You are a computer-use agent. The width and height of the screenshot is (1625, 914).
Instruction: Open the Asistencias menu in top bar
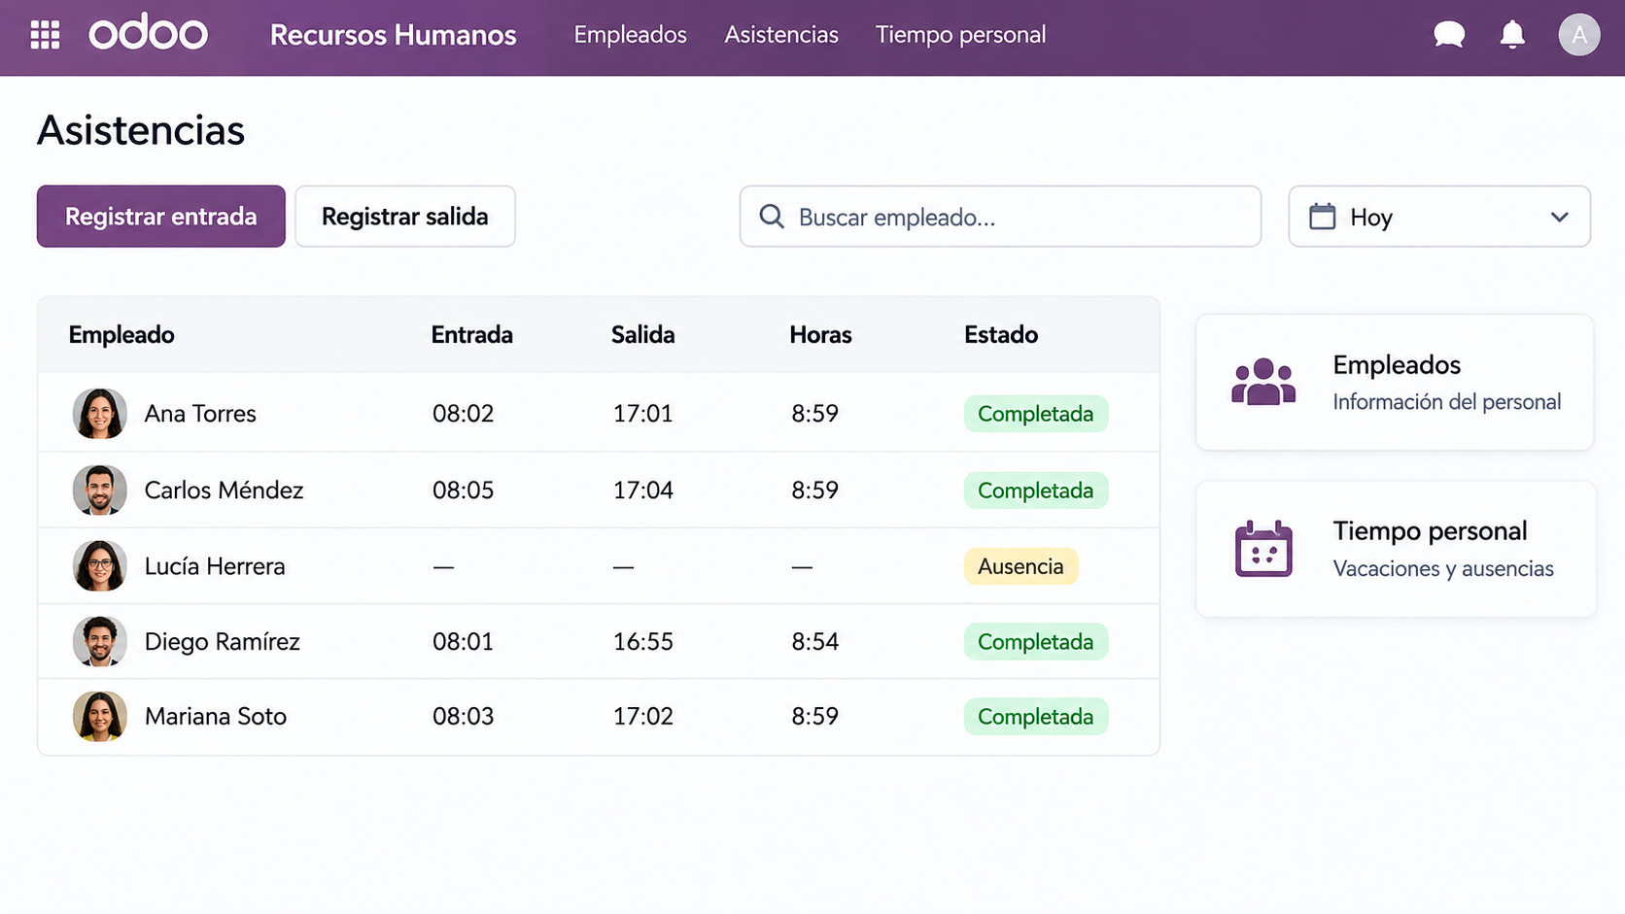tap(781, 35)
